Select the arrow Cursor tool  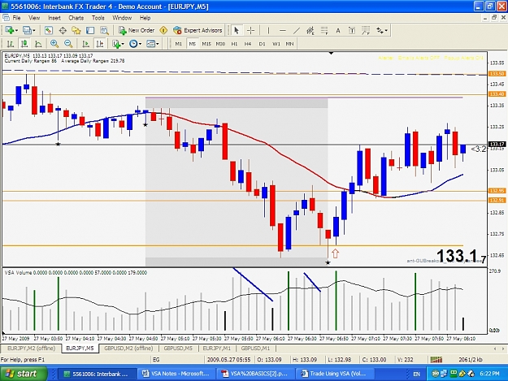coord(237,30)
